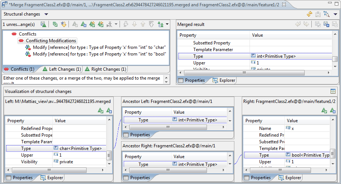Open the dropdown next to the hierarchy icon
Viewport: 341px width, 184px height.
[167, 24]
